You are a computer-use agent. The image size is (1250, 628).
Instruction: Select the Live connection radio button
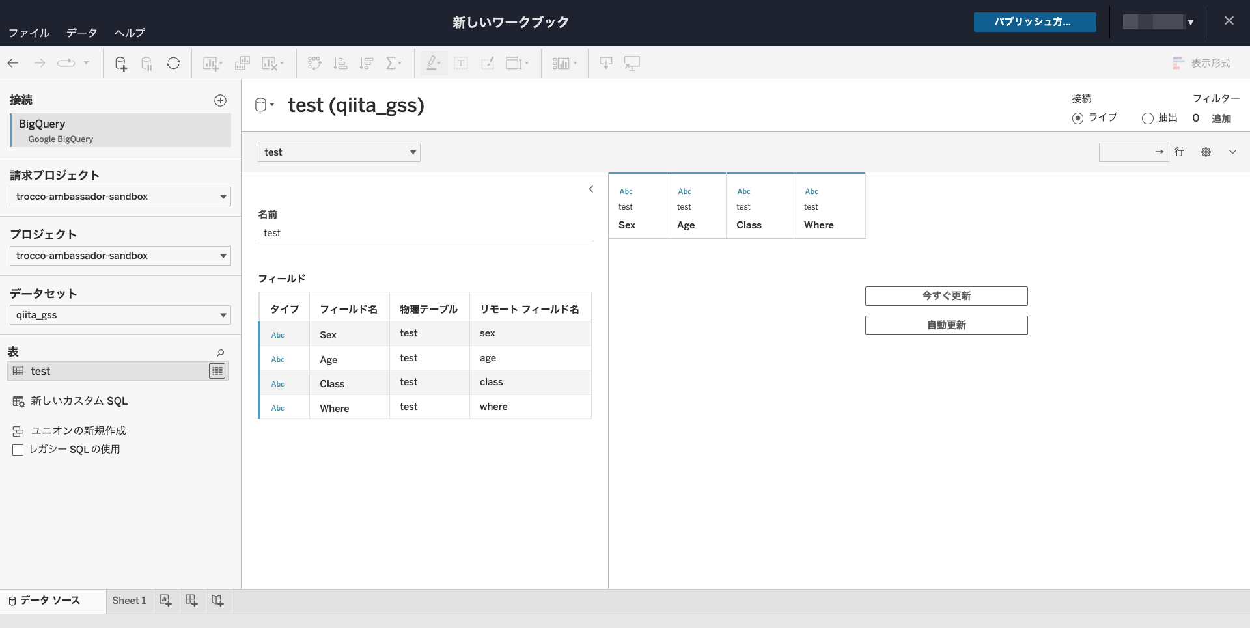tap(1077, 118)
